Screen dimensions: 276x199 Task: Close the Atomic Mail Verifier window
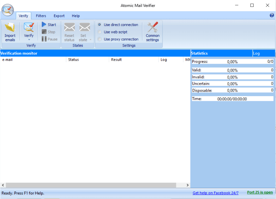pos(267,5)
